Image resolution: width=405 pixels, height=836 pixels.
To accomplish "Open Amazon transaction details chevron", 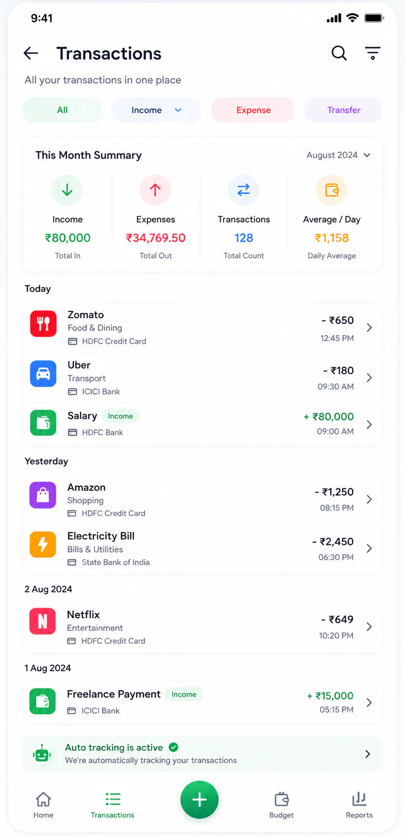I will coord(369,499).
